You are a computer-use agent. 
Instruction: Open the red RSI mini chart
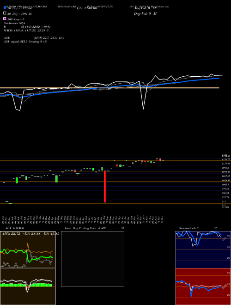pyautogui.click(x=203, y=287)
